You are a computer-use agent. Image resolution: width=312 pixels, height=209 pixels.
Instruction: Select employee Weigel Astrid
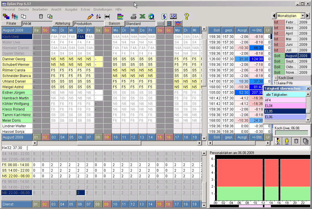tap(17, 87)
